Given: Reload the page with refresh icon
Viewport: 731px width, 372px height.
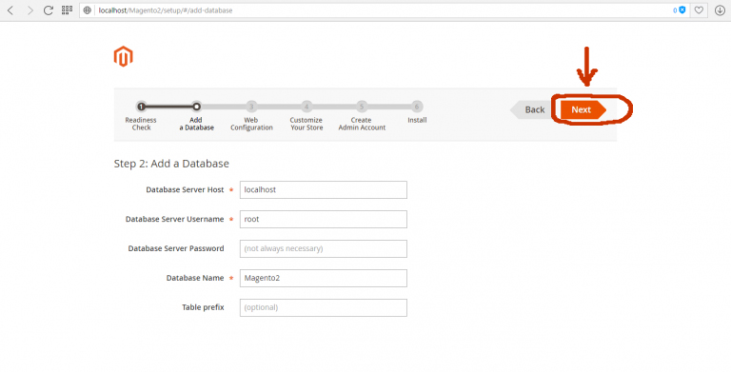Looking at the screenshot, I should (x=48, y=10).
